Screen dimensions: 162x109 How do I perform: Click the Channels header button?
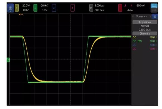[x=145, y=34]
